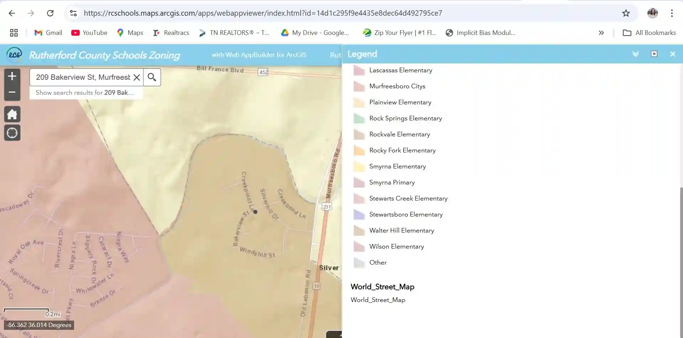
Task: Open My Drive Google bookmark
Action: 315,33
